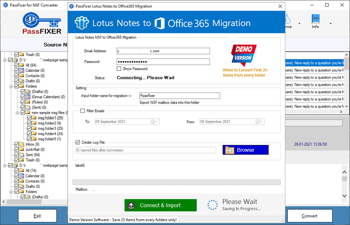The height and width of the screenshot is (225, 350).
Task: Click the Email Address input field
Action: (x=163, y=51)
